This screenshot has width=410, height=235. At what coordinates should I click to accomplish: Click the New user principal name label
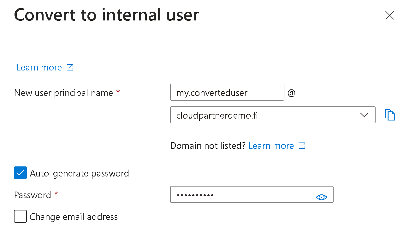pos(63,93)
